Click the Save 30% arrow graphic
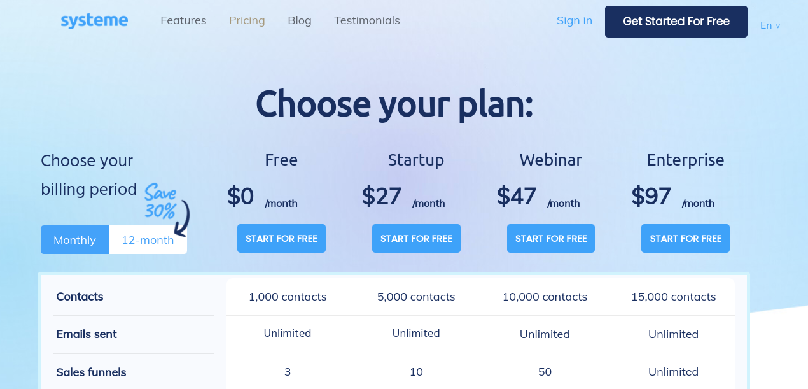 167,209
